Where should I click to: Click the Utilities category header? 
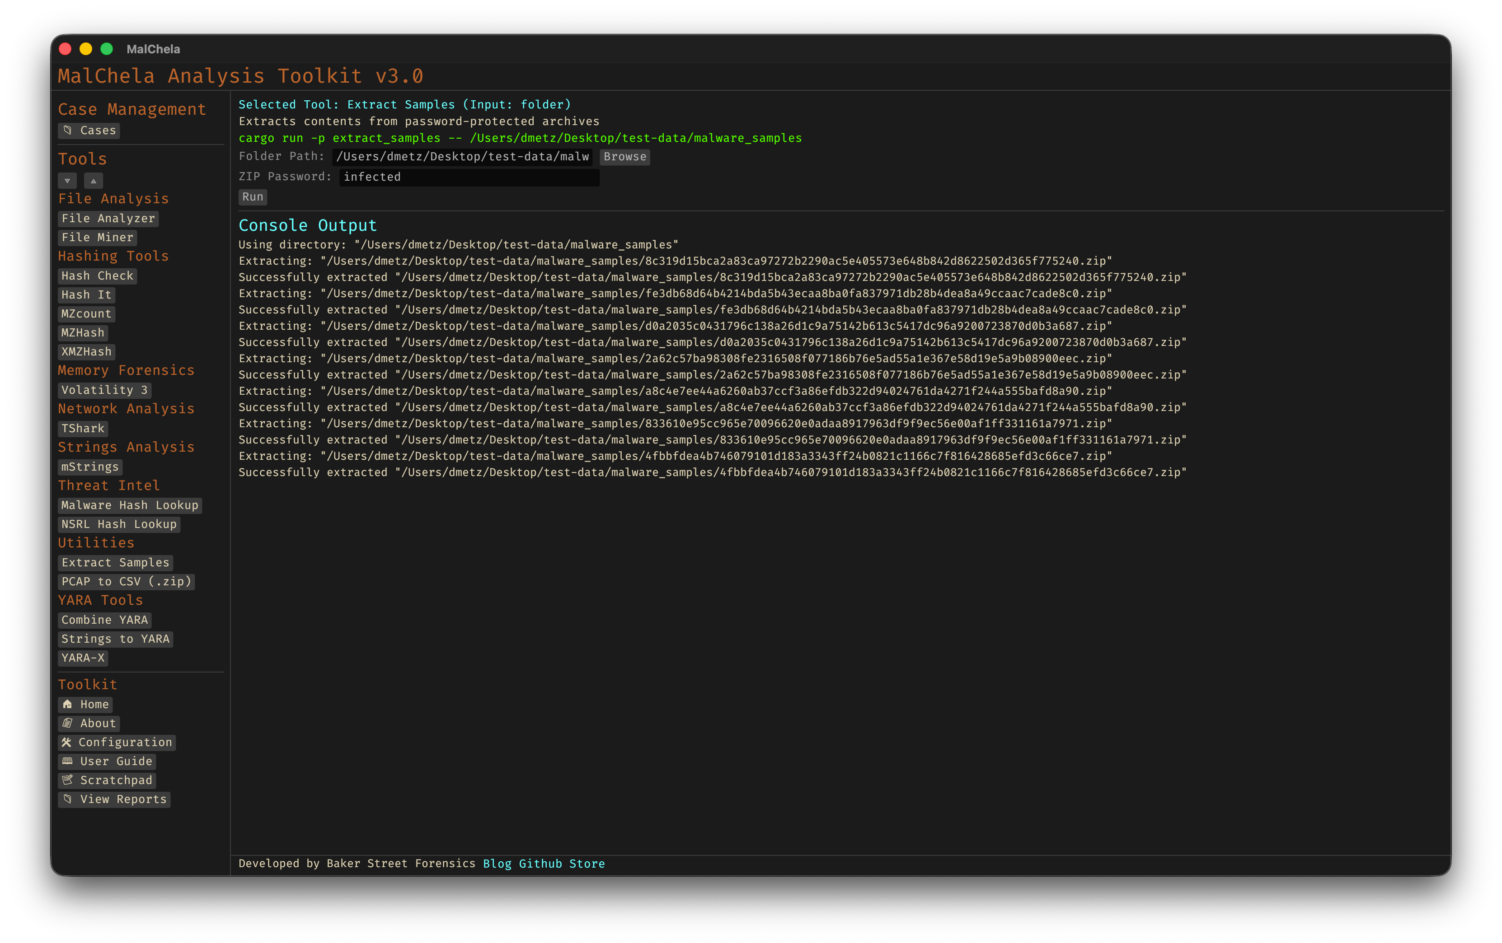[x=96, y=543]
